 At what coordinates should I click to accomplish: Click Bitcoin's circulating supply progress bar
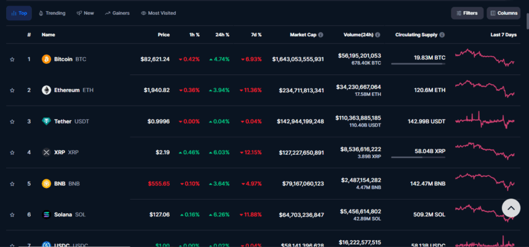(x=418, y=64)
